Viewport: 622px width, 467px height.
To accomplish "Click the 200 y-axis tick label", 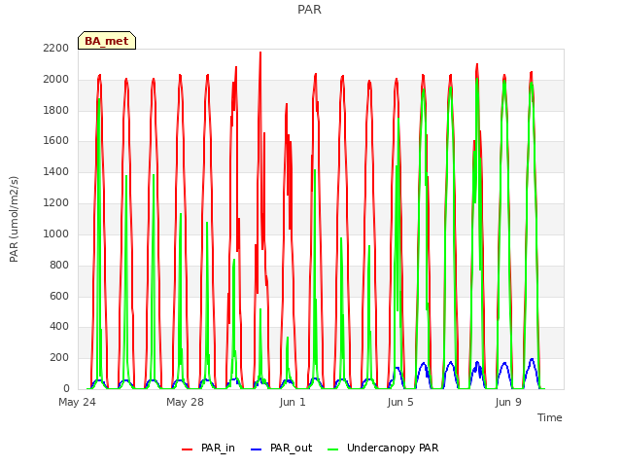I will point(59,357).
